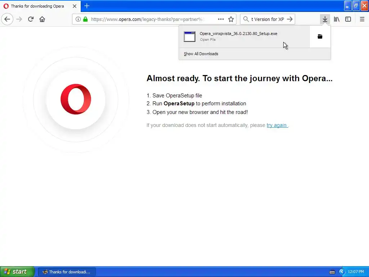This screenshot has width=369, height=277.
Task: Show site information icon in address bar
Action: (x=78, y=19)
